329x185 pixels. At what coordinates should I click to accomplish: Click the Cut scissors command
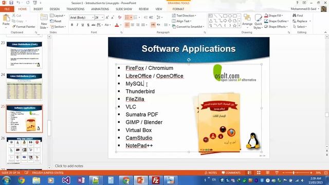[x=16, y=15]
